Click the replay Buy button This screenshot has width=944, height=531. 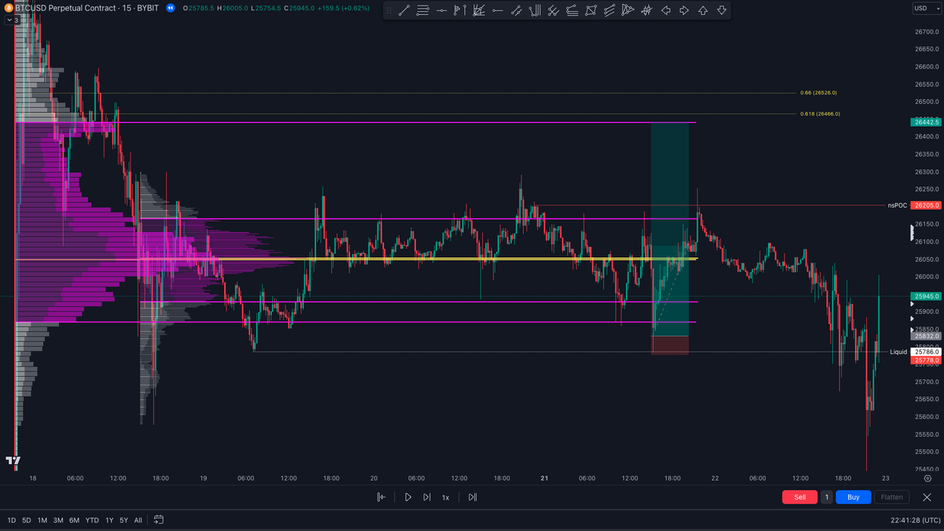tap(854, 497)
